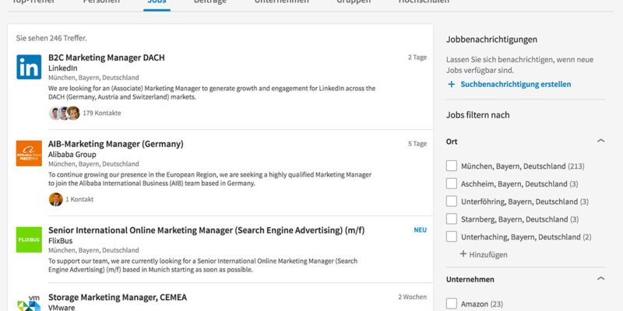The width and height of the screenshot is (623, 311).
Task: Enable the Amazon company filter
Action: (x=452, y=304)
